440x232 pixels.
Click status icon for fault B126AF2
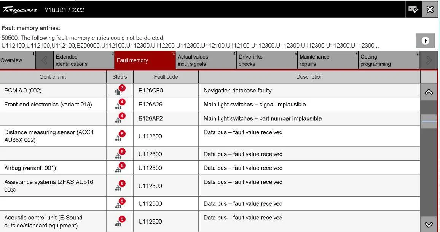coord(120,118)
